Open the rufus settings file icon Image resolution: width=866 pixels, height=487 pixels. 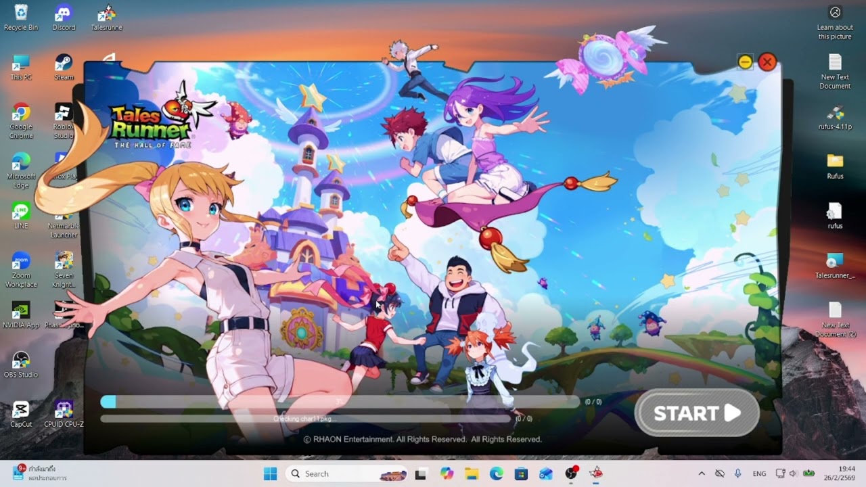pos(835,216)
